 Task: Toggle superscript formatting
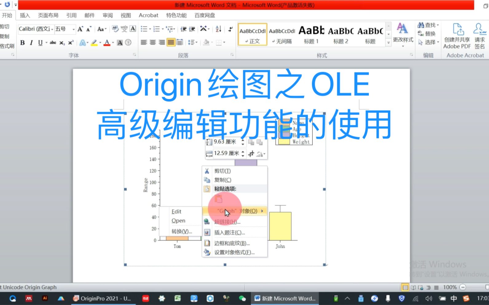71,43
